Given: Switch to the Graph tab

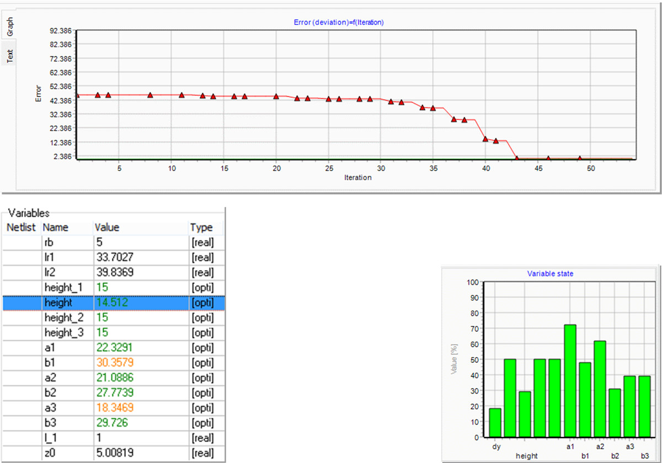Looking at the screenshot, I should [9, 27].
